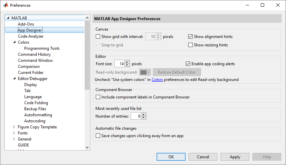Open Command Window preferences
Screen dimensions: 286x165
point(35,60)
